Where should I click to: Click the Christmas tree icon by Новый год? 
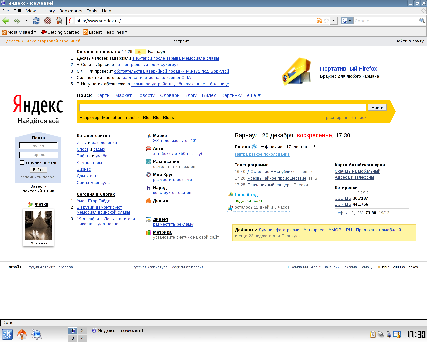coord(231,194)
